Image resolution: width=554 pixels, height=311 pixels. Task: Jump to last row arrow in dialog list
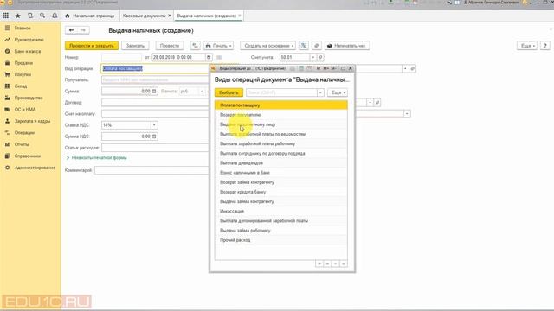[343, 263]
